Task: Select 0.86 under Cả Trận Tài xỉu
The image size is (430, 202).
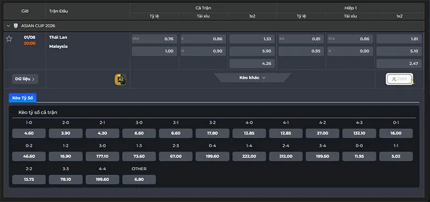Action: click(203, 39)
